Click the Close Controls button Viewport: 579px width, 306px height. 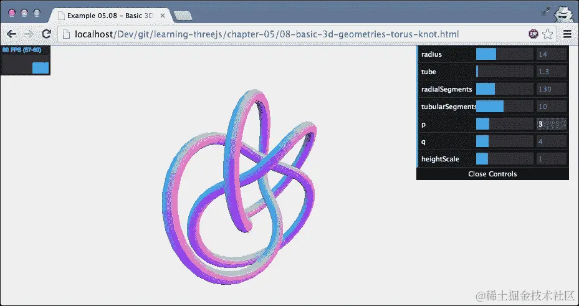pyautogui.click(x=492, y=174)
